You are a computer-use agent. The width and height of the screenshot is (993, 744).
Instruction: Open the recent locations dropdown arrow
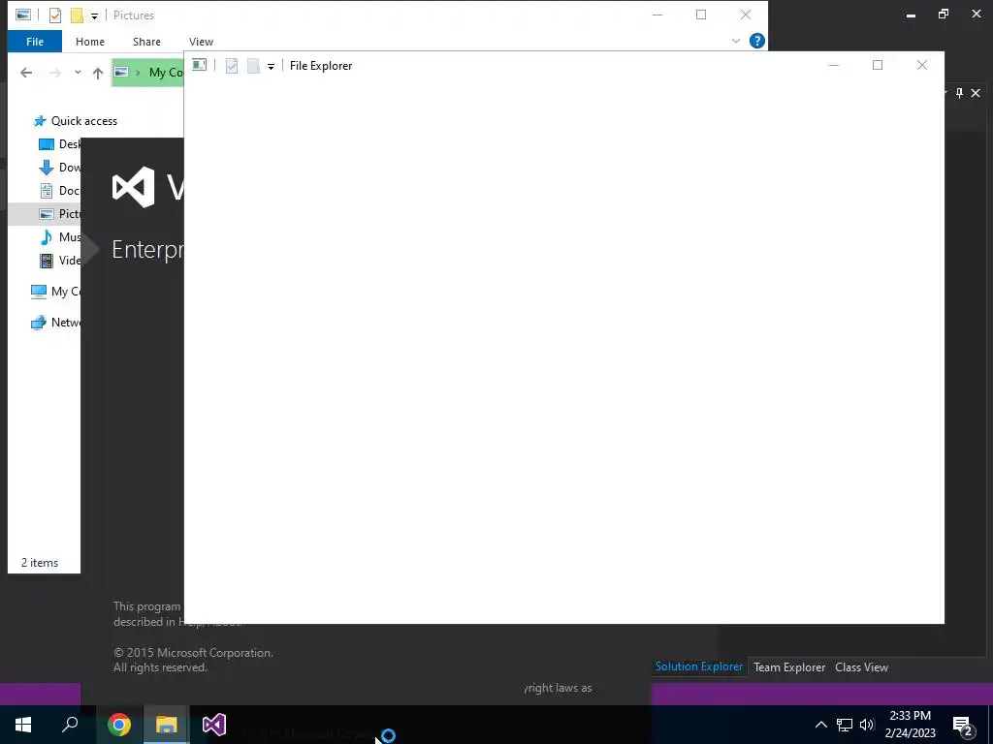[x=78, y=72]
